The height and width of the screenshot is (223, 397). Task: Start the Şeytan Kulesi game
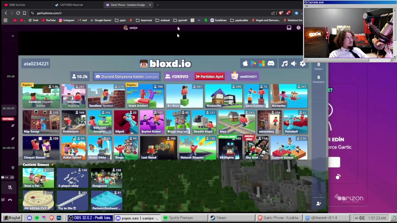(x=152, y=122)
